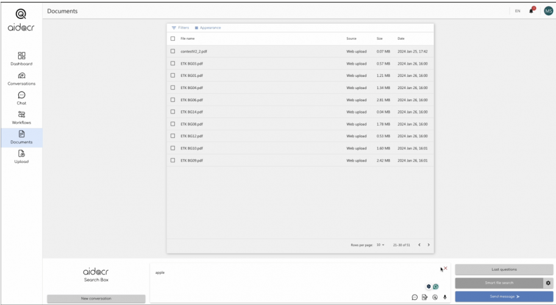Click the file name ETK BG14.pdf
The width and height of the screenshot is (556, 305).
pyautogui.click(x=191, y=112)
